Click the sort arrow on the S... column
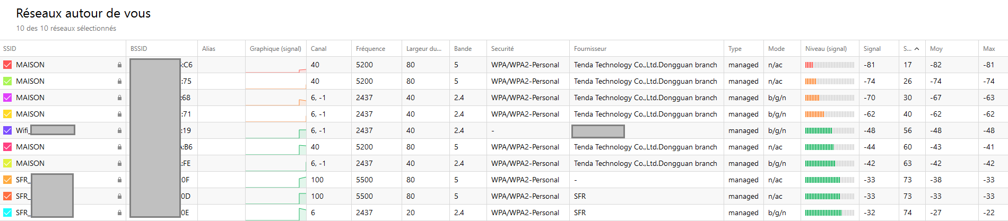The image size is (1008, 221). tap(917, 49)
